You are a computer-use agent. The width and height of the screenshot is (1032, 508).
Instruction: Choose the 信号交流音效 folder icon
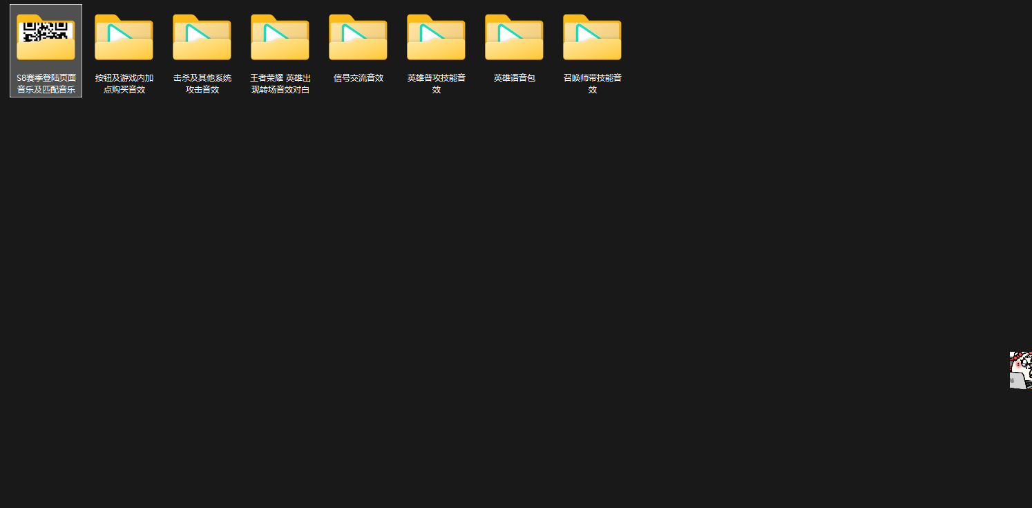pyautogui.click(x=358, y=38)
